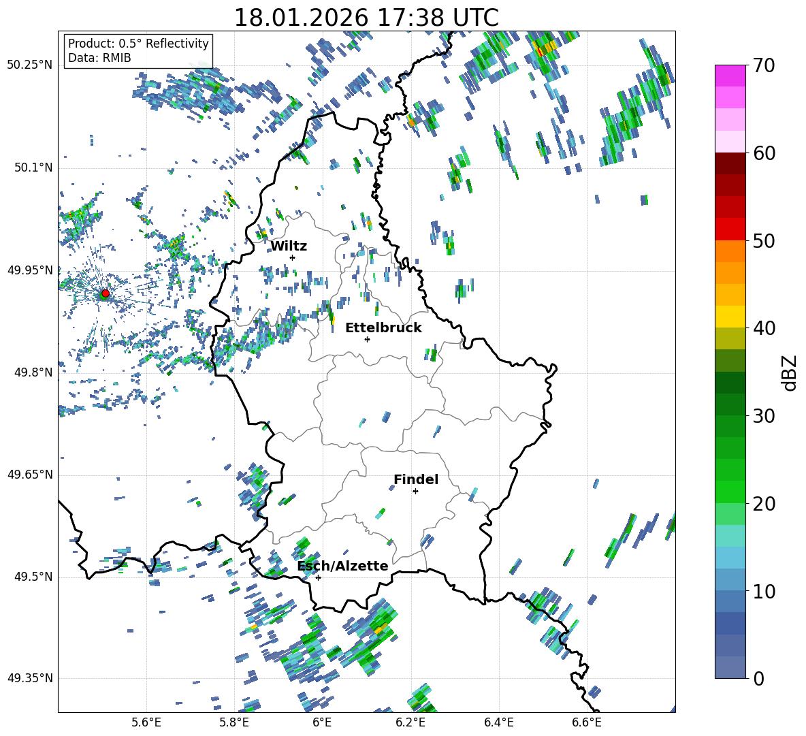
Task: Click the dark red color band below 60 dBZ
Action: point(730,163)
